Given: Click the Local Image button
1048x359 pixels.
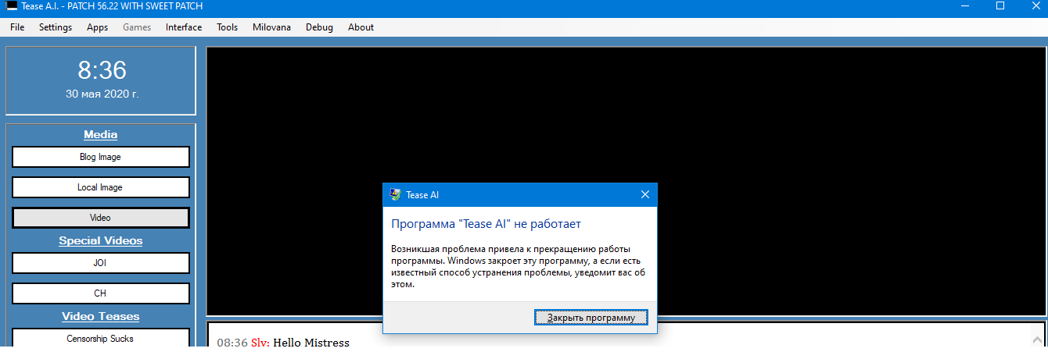Looking at the screenshot, I should pyautogui.click(x=101, y=187).
